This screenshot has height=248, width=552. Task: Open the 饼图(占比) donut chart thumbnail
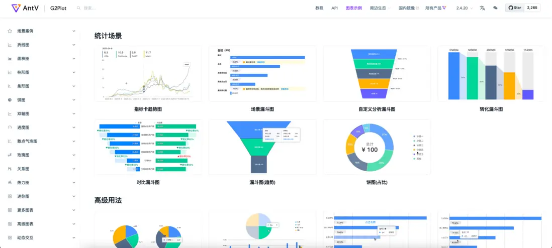click(x=377, y=147)
